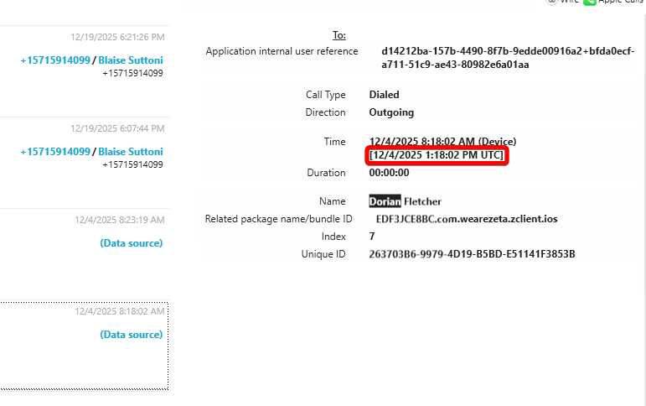Select the Outgoing direction value
Screen dimensions: 646x406
391,112
